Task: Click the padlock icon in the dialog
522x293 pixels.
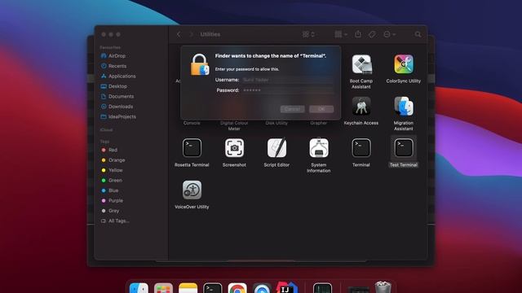Action: pyautogui.click(x=200, y=65)
